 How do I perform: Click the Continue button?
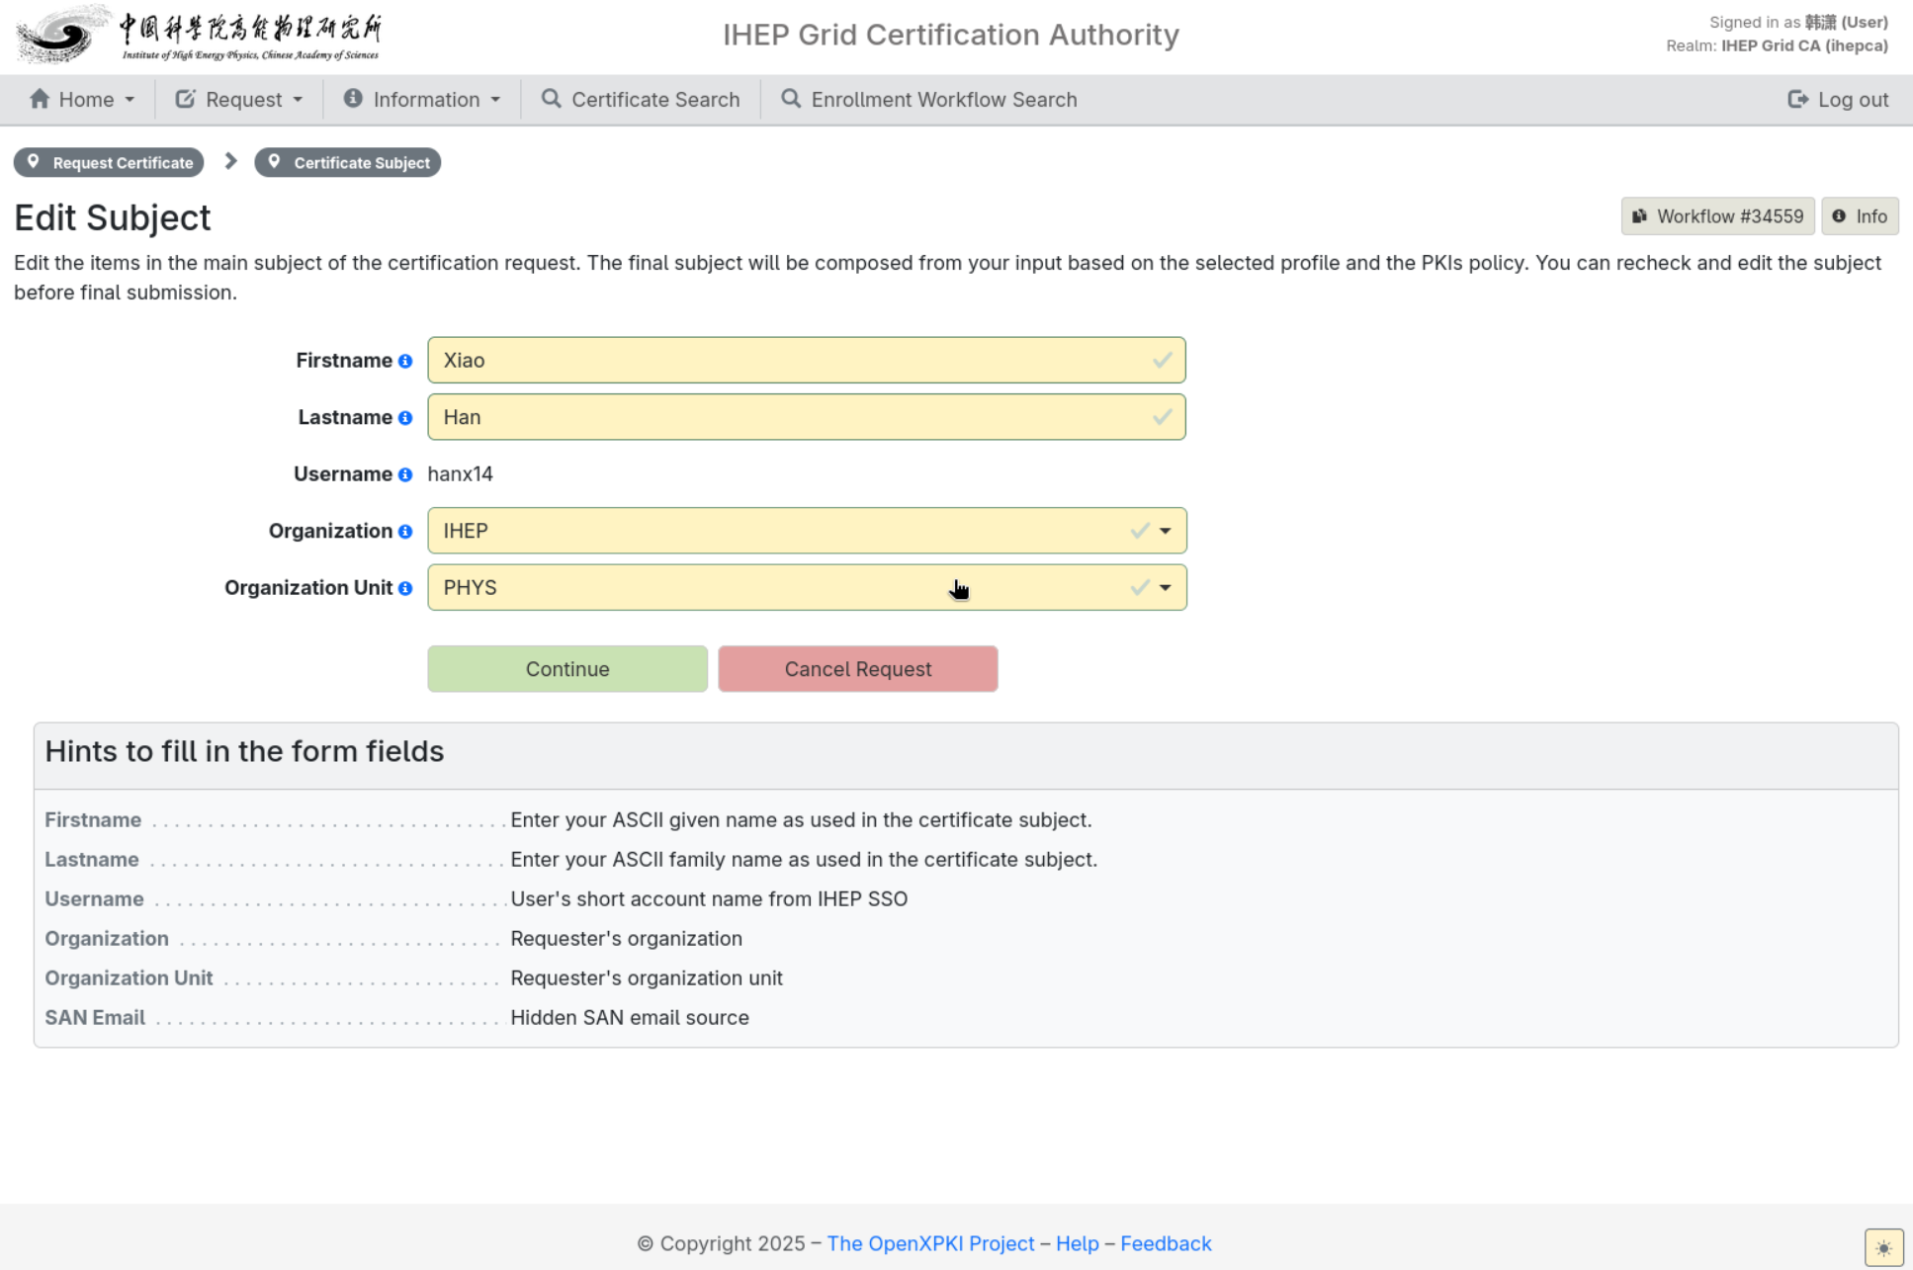coord(567,669)
